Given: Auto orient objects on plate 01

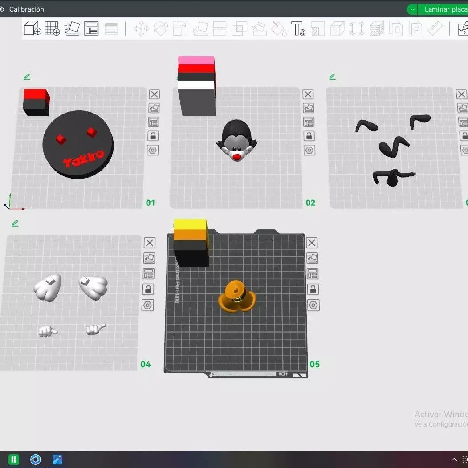Looking at the screenshot, I should pyautogui.click(x=154, y=108).
